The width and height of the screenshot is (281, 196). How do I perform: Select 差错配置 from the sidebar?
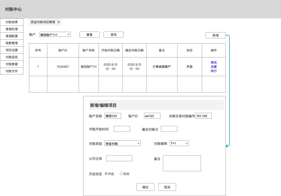tap(11, 36)
